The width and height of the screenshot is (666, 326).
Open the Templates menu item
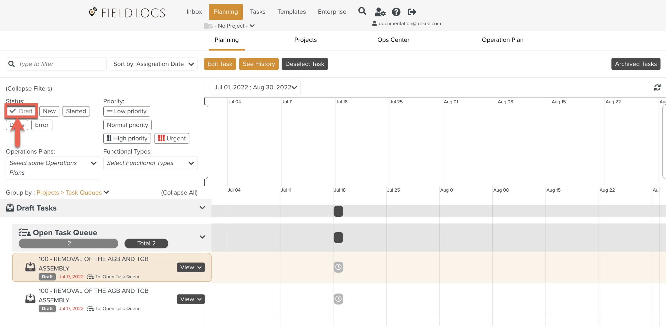point(291,12)
